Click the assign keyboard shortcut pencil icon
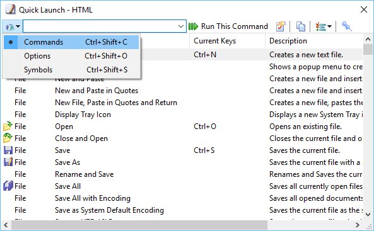The height and width of the screenshot is (231, 374). click(281, 26)
